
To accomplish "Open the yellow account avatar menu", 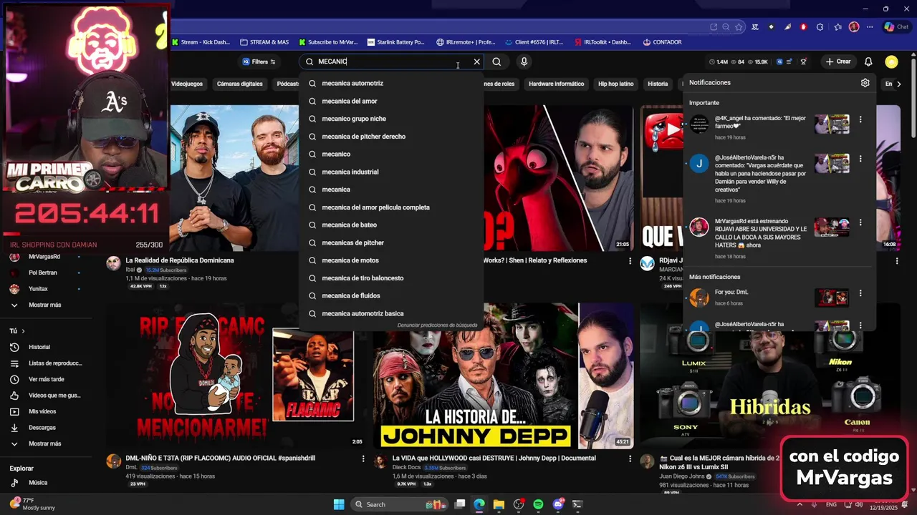I will click(x=891, y=62).
